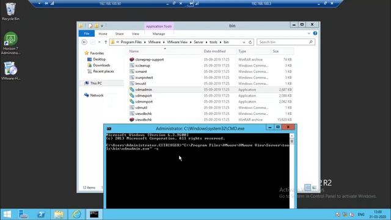
Task: Open the Manage ribbon tab
Action: (159, 34)
